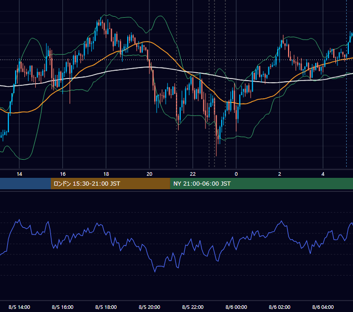
Task: Click the 8/6 02:00 label on lower axis
Action: (x=280, y=307)
